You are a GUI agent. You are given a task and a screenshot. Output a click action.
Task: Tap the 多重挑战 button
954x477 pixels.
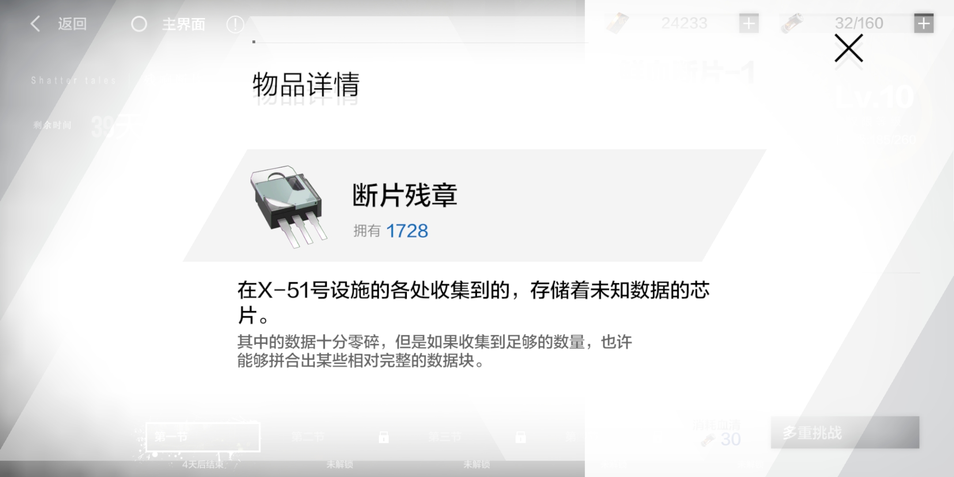pyautogui.click(x=844, y=432)
